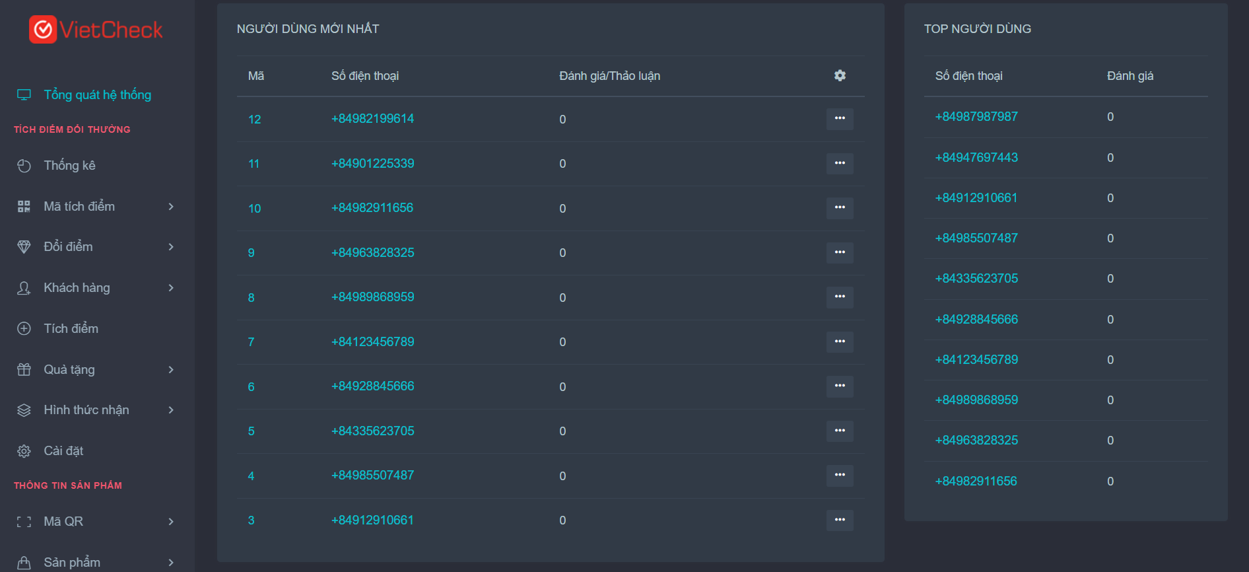Open phone number +84123456789 in newest users
1249x572 pixels.
coord(372,341)
